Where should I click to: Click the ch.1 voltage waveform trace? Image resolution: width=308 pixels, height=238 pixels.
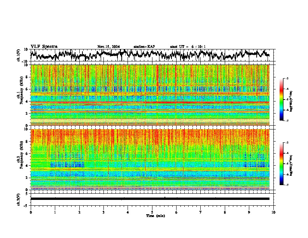[x=150, y=55]
